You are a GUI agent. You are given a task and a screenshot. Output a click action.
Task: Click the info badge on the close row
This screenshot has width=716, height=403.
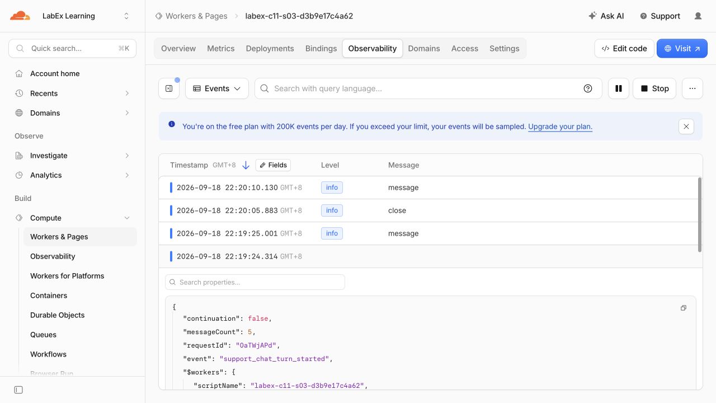click(332, 210)
